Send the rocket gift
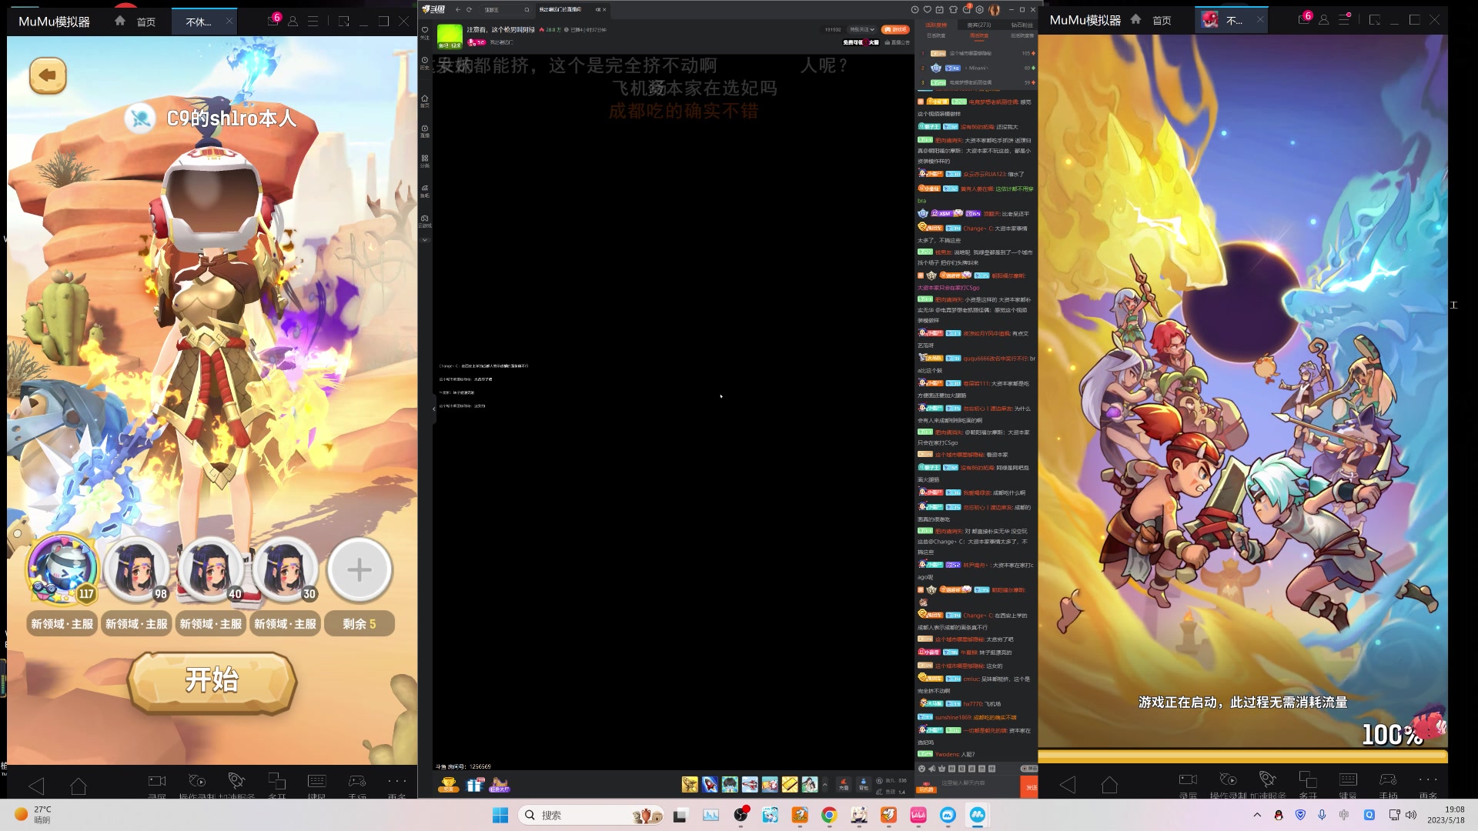1478x831 pixels. (710, 785)
